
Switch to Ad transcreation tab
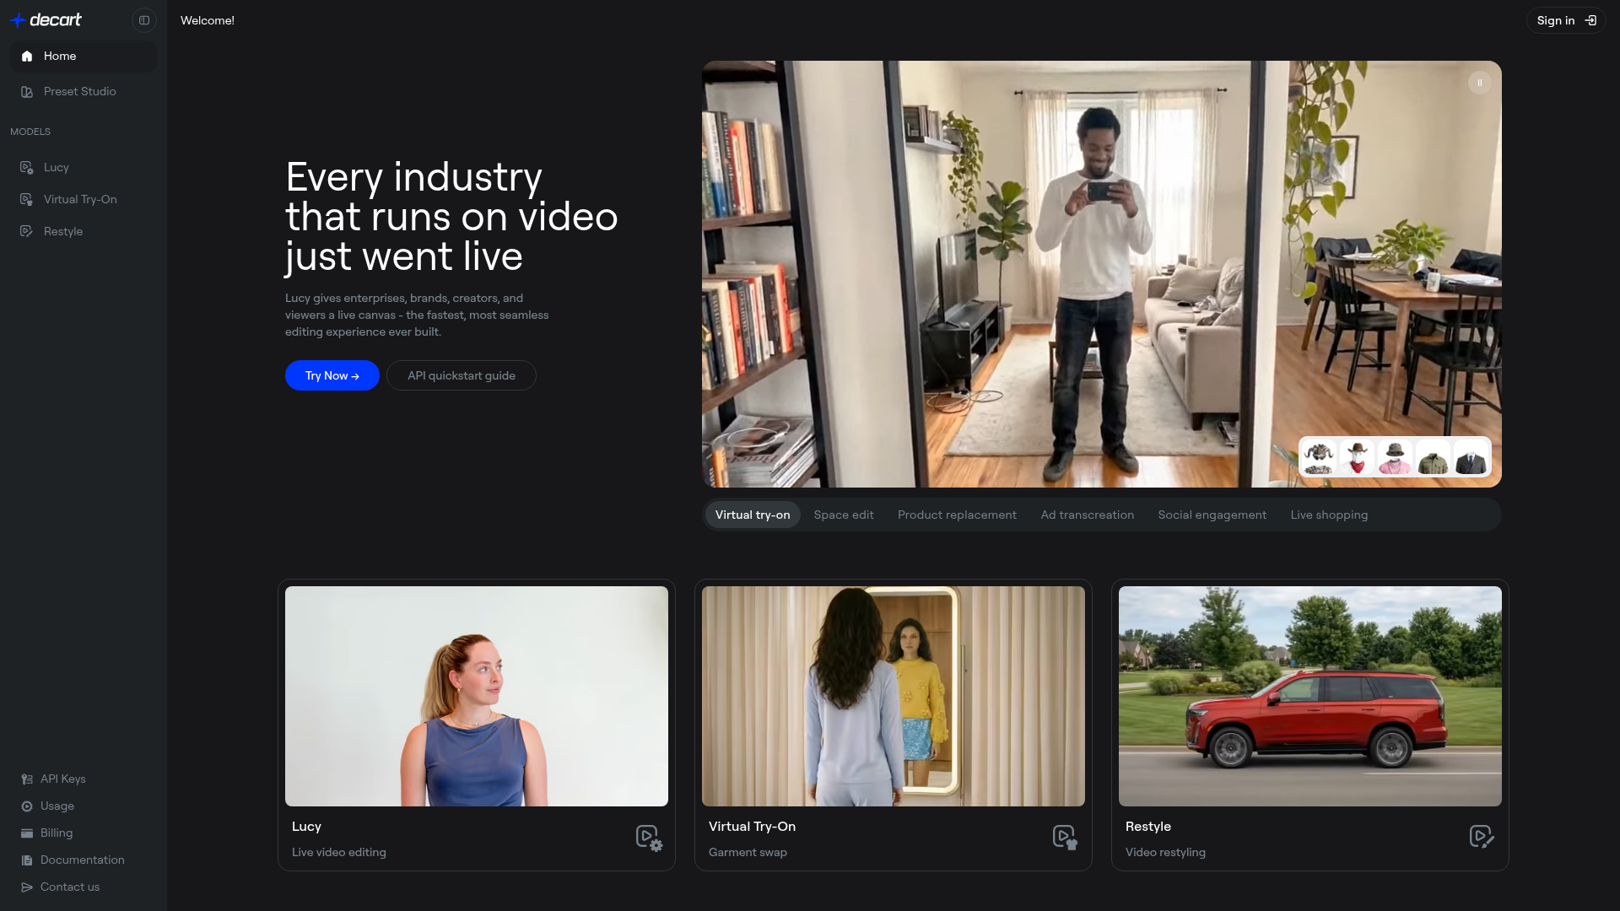[x=1087, y=515]
